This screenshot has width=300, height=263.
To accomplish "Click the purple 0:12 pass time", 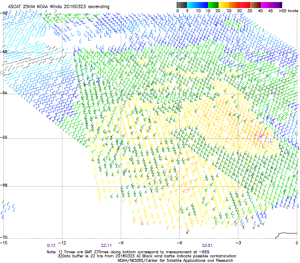I will pyautogui.click(x=51, y=246).
